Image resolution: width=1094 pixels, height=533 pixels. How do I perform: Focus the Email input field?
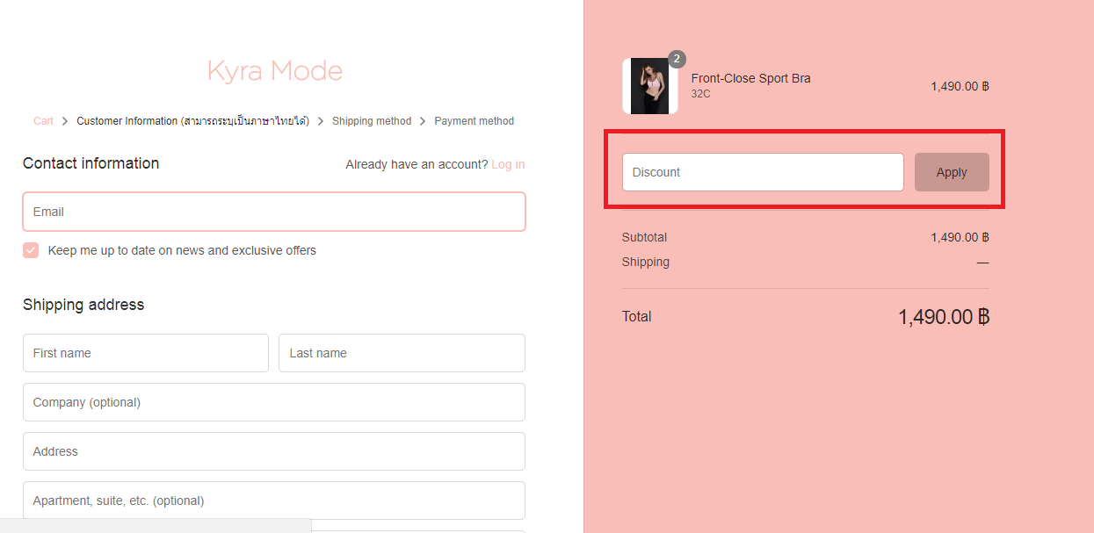(x=274, y=212)
